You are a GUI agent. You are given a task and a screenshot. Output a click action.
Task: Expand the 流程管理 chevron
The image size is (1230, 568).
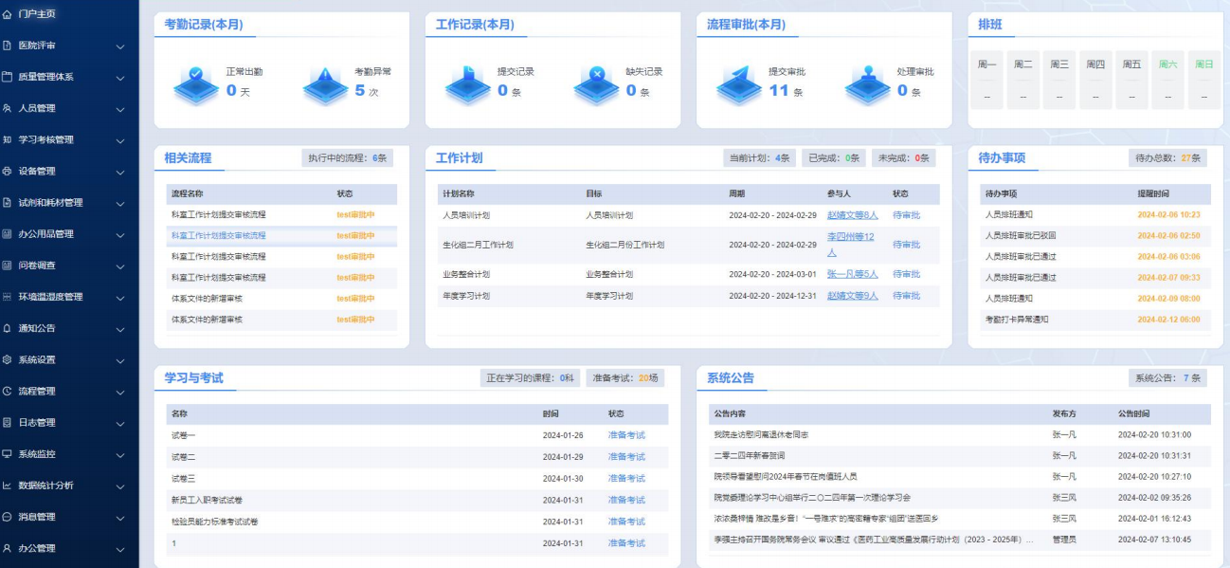120,393
